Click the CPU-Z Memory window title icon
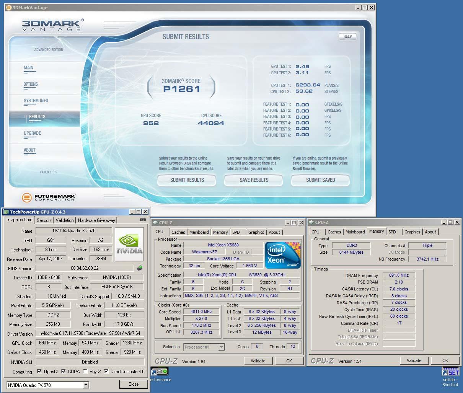 [311, 222]
